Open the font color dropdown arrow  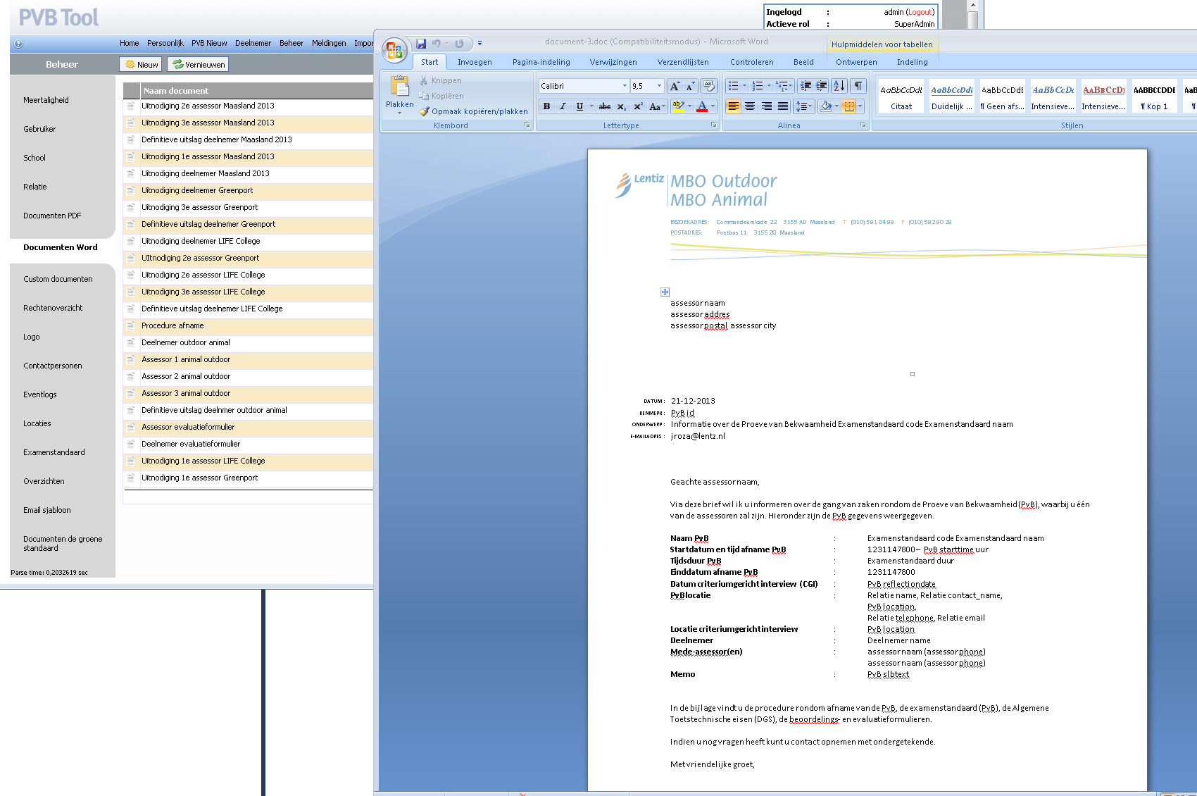coord(713,106)
